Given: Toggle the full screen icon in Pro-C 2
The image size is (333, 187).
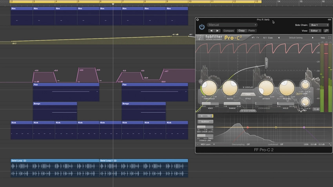Looking at the screenshot, I should point(329,38).
